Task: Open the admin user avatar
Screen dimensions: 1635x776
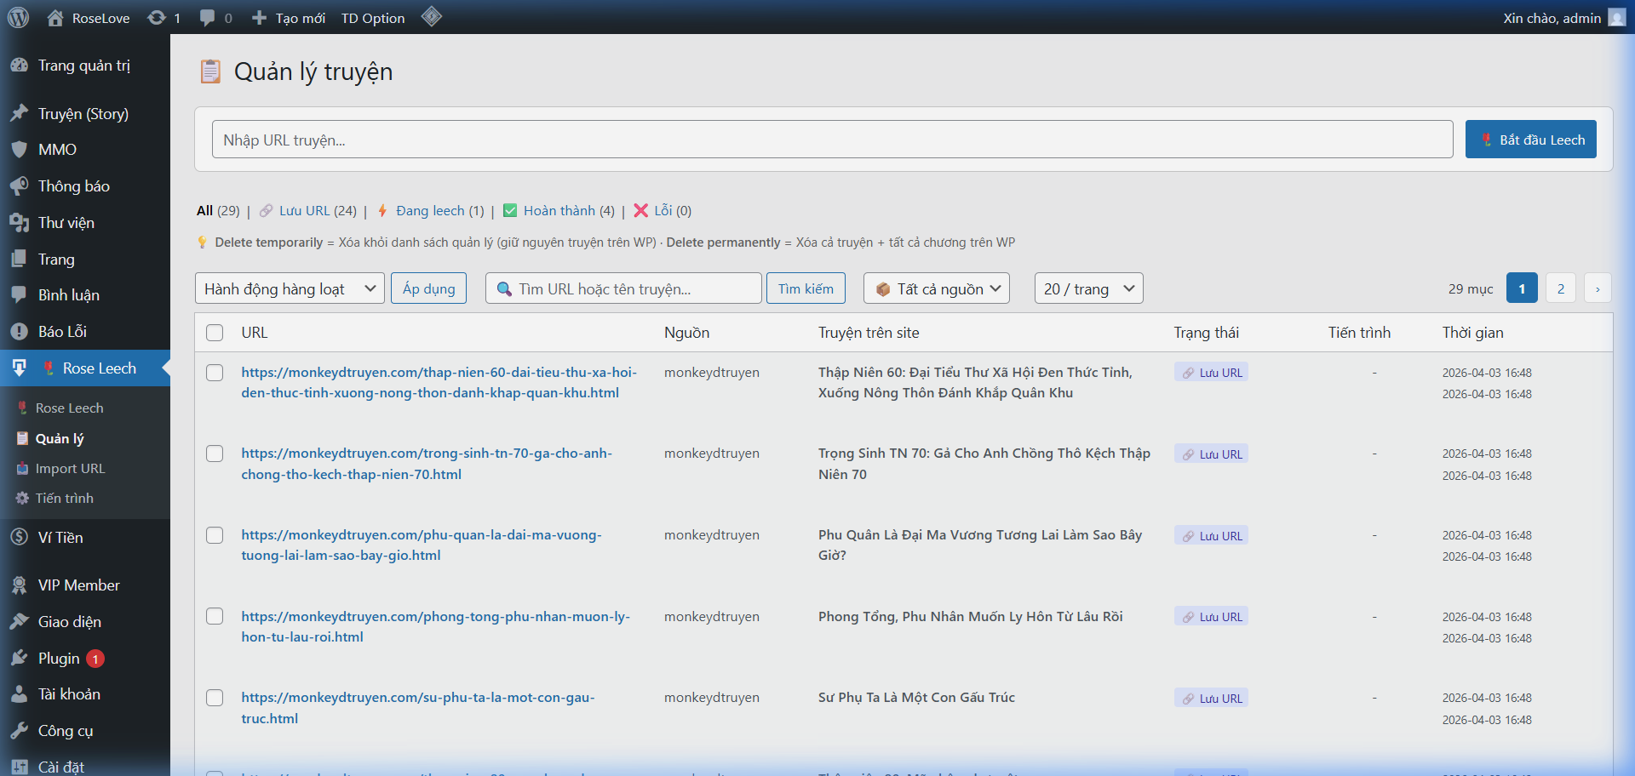Action: point(1616,18)
